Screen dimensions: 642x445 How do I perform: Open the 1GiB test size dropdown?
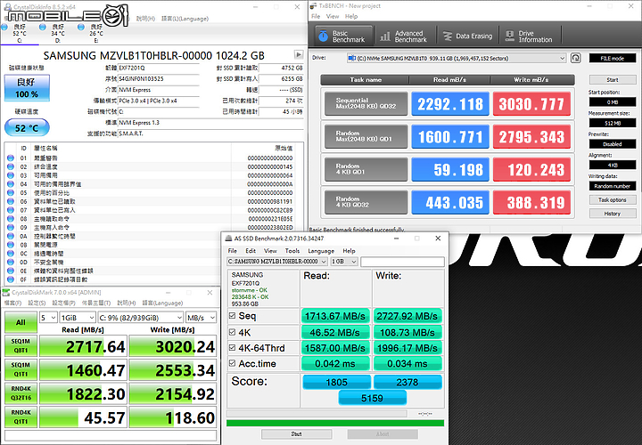tap(78, 318)
